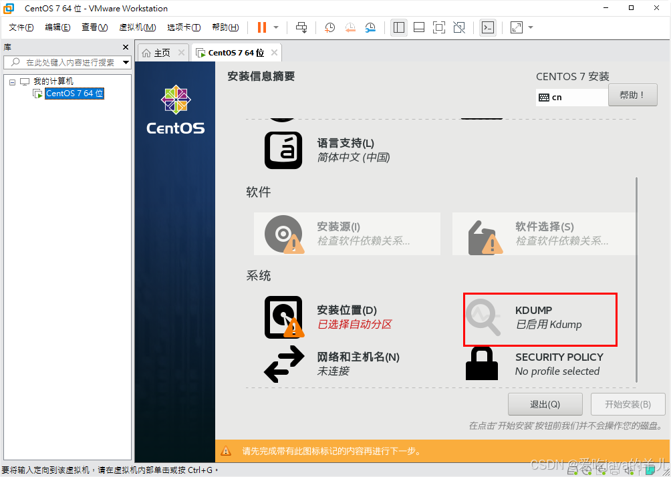This screenshot has height=477, width=671.
Task: Close the CentOS 7 64 位 tab
Action: [x=274, y=52]
